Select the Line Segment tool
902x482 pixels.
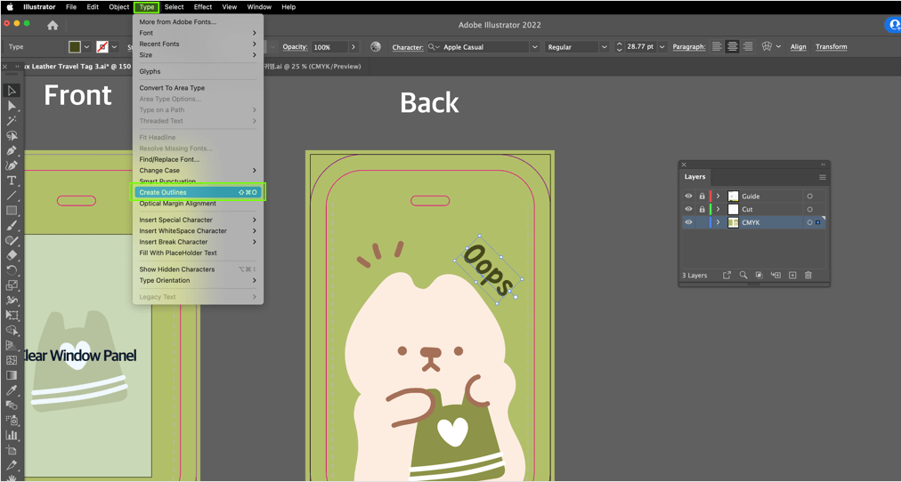click(x=12, y=196)
